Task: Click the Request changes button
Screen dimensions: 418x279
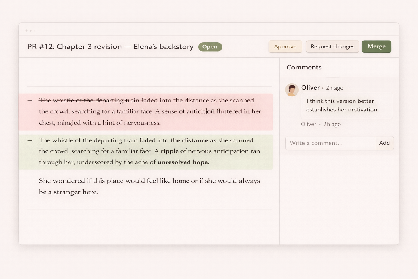Action: click(332, 46)
